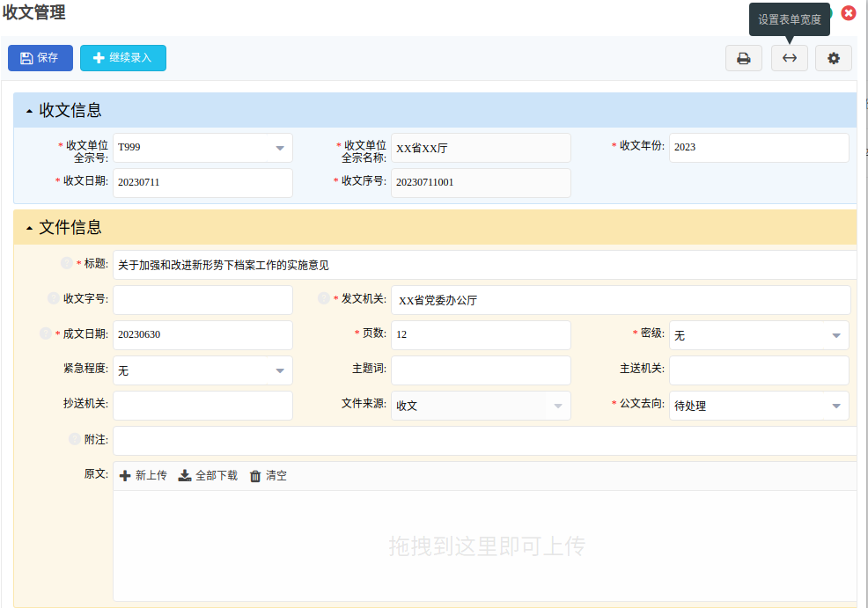Click the 成文日期 field

click(202, 335)
